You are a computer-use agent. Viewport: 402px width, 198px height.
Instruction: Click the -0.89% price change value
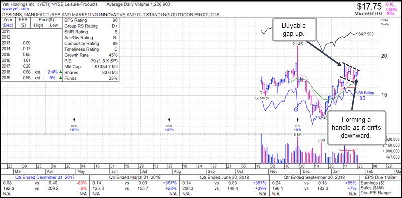[391, 9]
